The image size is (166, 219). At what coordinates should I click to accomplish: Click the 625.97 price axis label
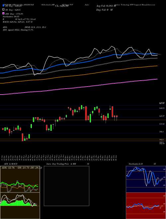click(162, 116)
